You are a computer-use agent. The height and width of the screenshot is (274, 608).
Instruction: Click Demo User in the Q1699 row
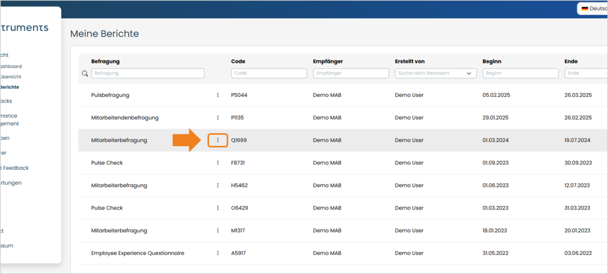409,140
